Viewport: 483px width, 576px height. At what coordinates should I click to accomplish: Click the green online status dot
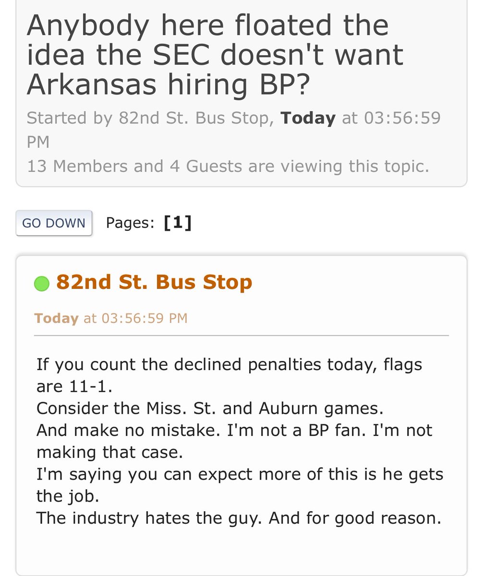(42, 284)
